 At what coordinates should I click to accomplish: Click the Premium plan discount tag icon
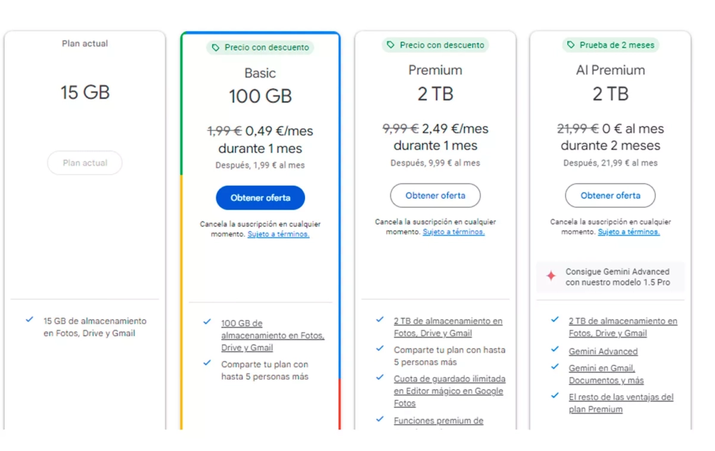[391, 45]
